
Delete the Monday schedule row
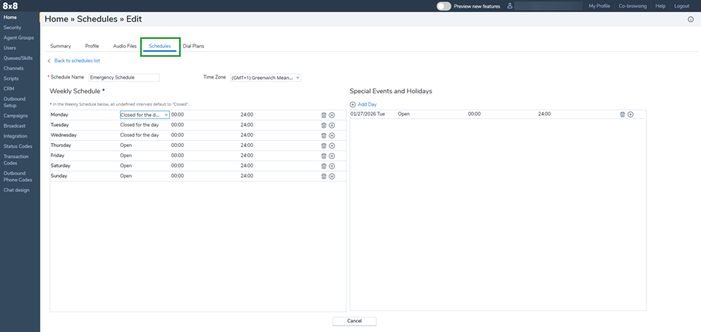(x=324, y=115)
